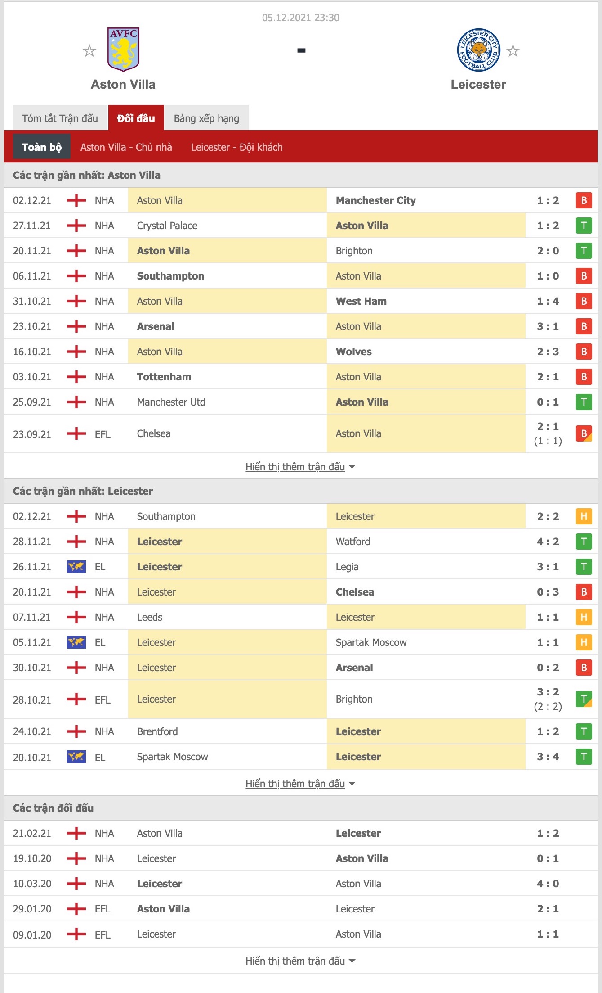Click the draw badge for Leeds vs Leicester
The height and width of the screenshot is (993, 602).
tap(584, 617)
